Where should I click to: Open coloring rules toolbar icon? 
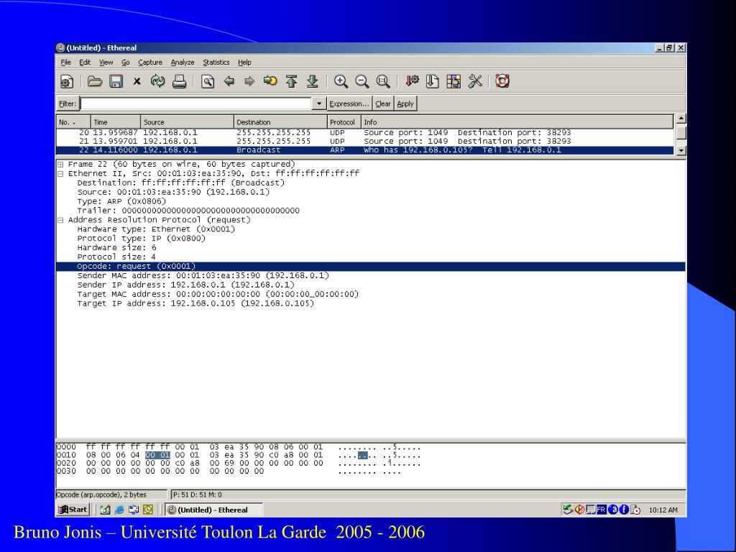coord(454,82)
